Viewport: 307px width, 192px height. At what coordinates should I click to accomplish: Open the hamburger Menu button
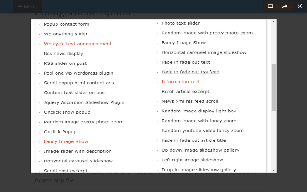click(x=27, y=6)
